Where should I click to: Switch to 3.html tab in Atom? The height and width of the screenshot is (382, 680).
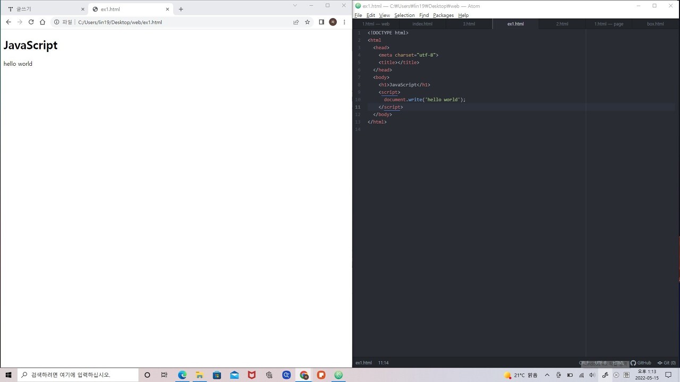(469, 24)
